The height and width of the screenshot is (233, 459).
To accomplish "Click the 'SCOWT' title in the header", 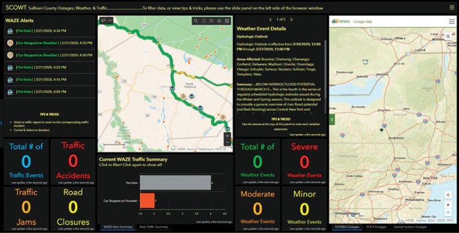I will [x=16, y=8].
